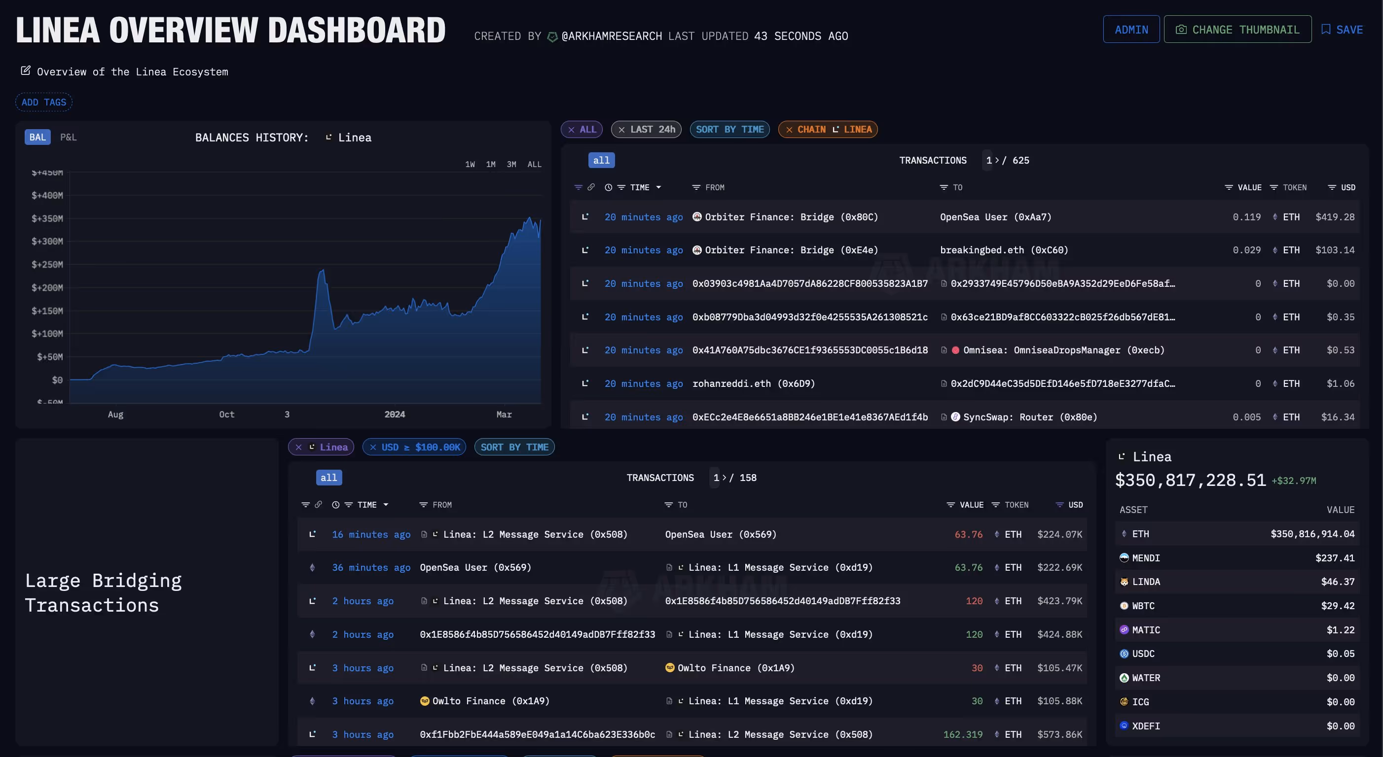
Task: Open TIME sort dropdown in upper table
Action: 659,187
